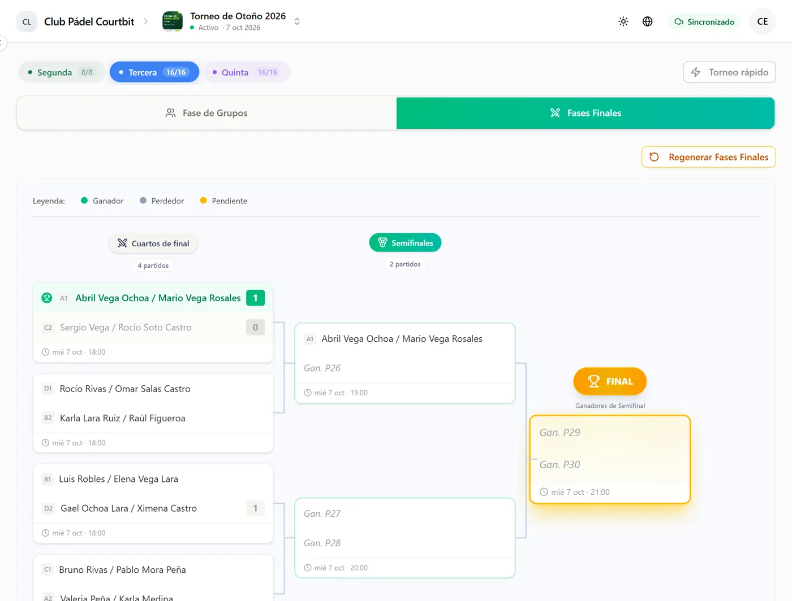
Task: Click the green Ganador legend dot
Action: [84, 201]
